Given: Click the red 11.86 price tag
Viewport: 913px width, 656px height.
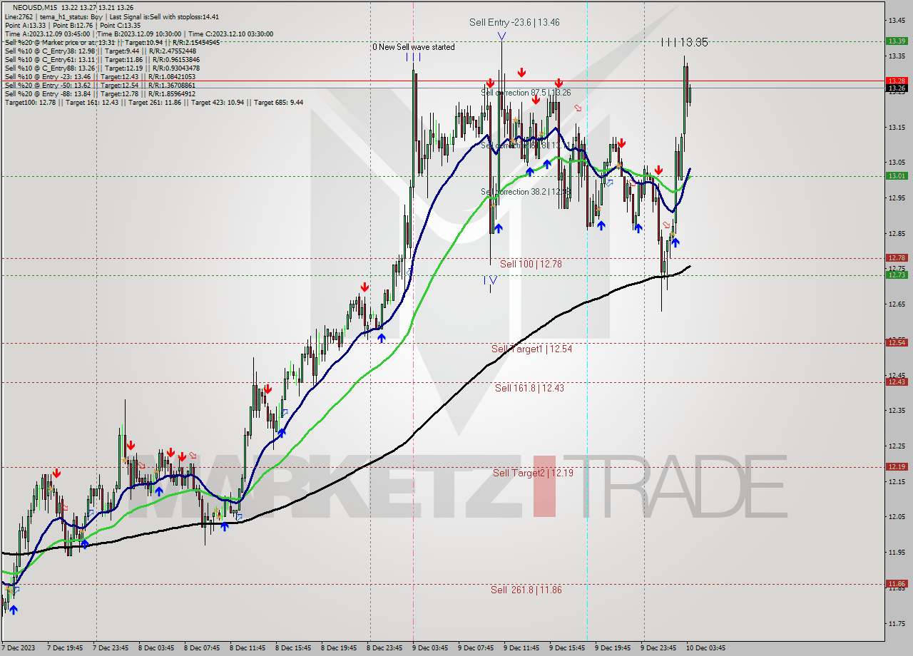Looking at the screenshot, I should pyautogui.click(x=897, y=583).
